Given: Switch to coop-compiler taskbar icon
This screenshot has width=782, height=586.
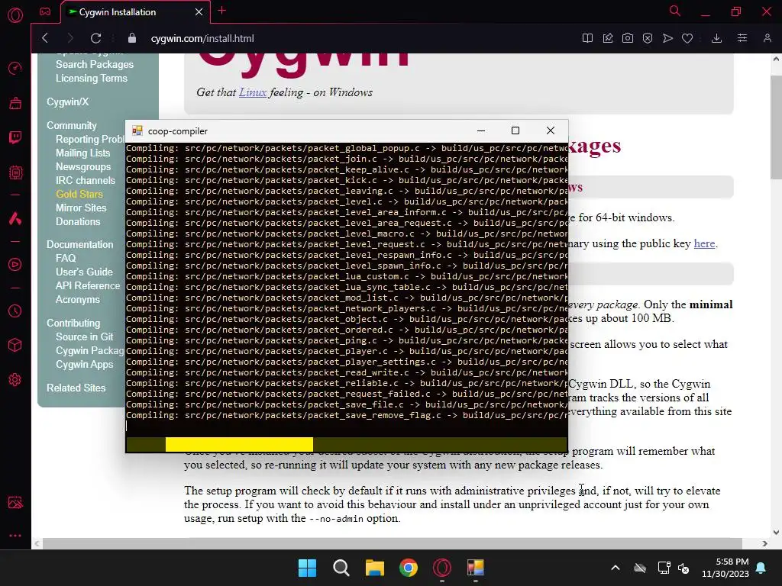Looking at the screenshot, I should (x=475, y=568).
